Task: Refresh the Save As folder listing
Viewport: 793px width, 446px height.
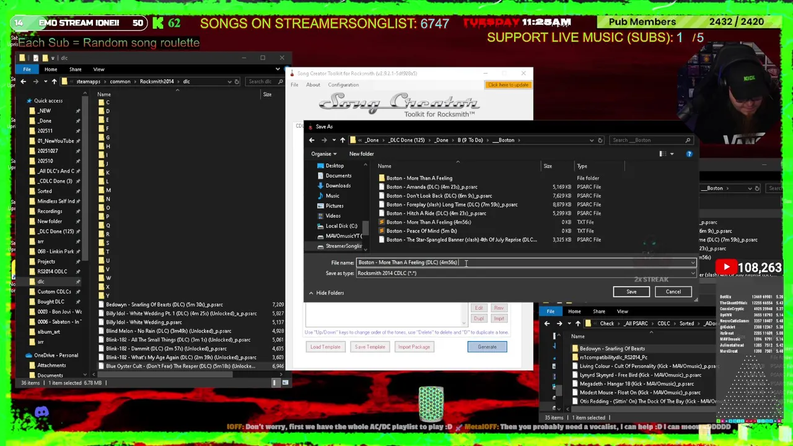Action: [600, 140]
